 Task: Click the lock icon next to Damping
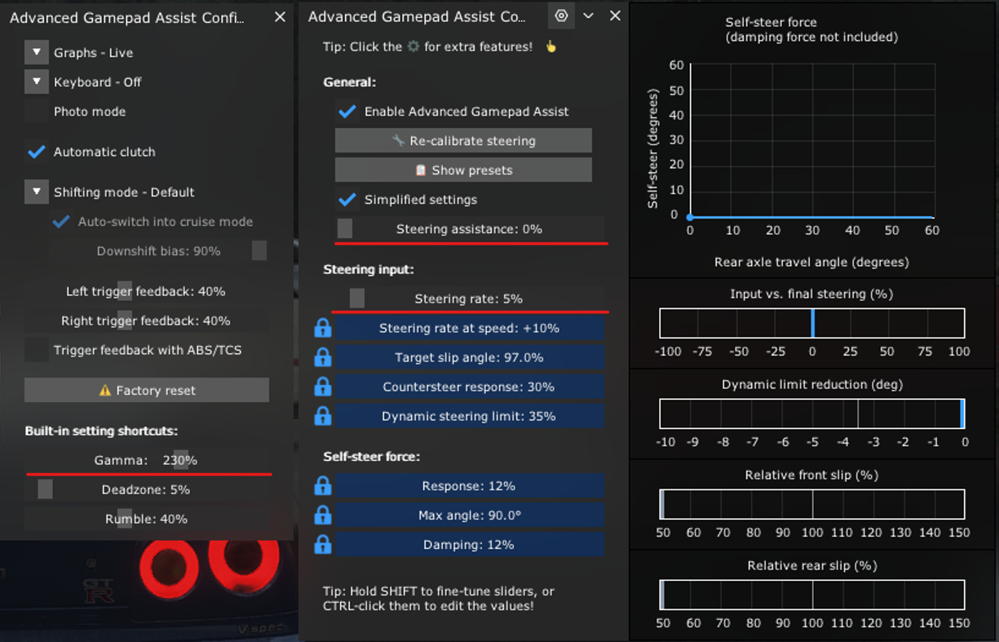(323, 545)
